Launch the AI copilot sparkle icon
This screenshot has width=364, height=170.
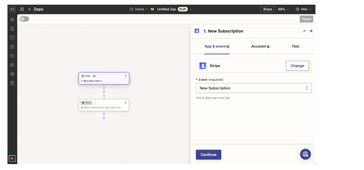click(x=12, y=159)
